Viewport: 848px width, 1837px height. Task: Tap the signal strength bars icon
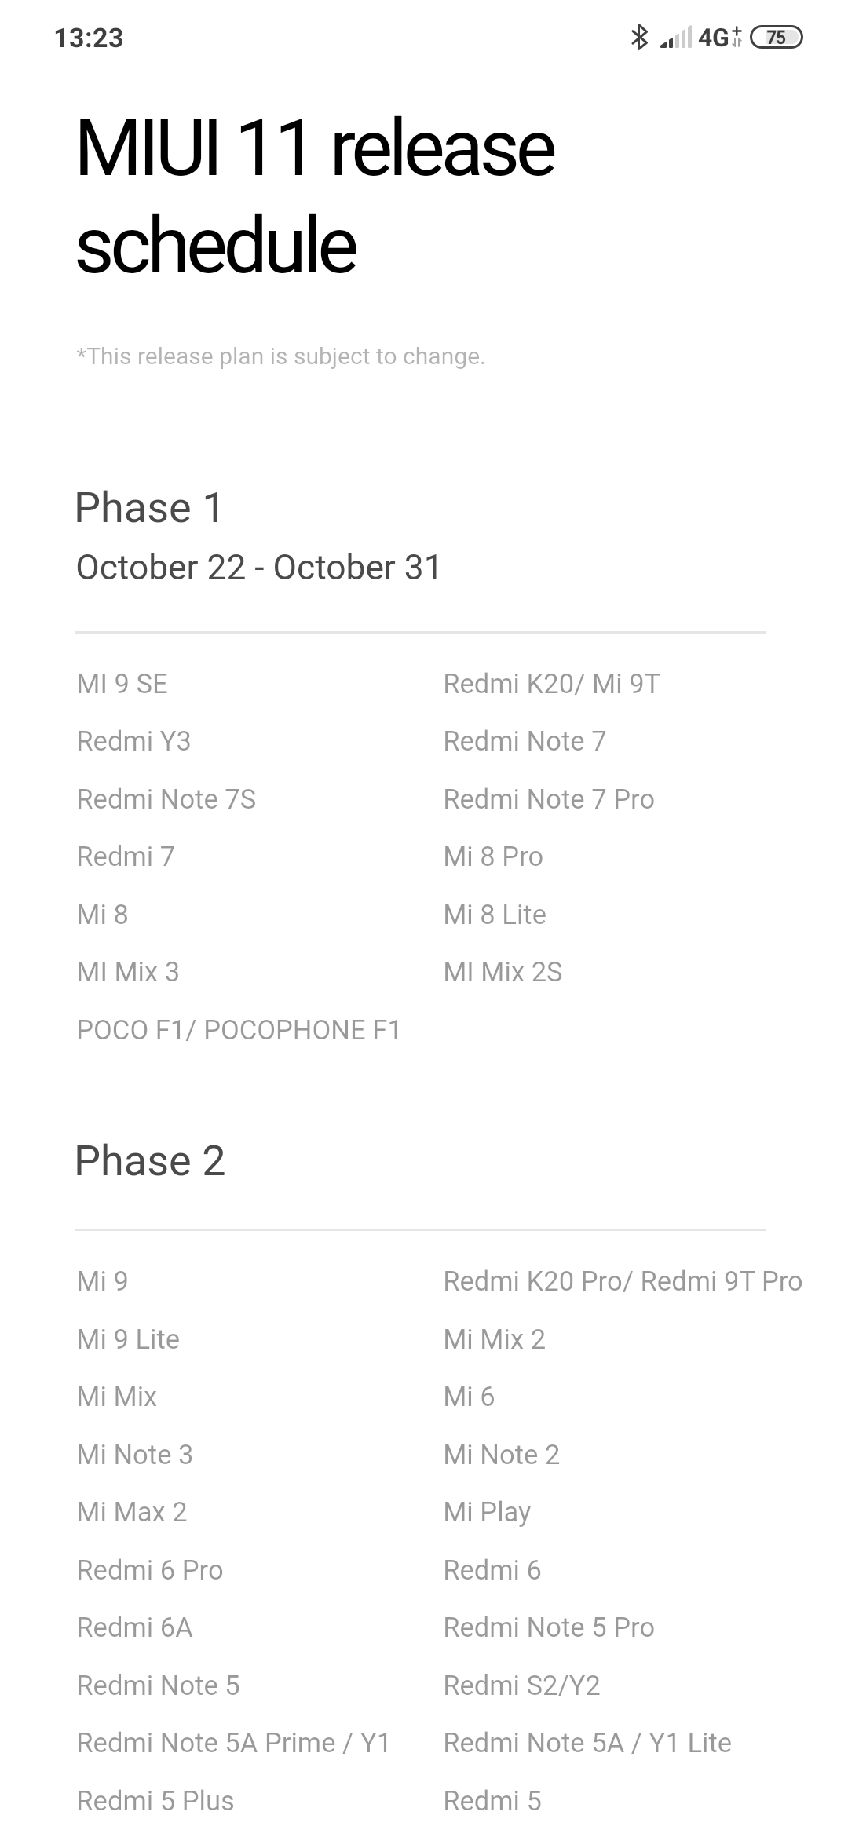pyautogui.click(x=676, y=37)
